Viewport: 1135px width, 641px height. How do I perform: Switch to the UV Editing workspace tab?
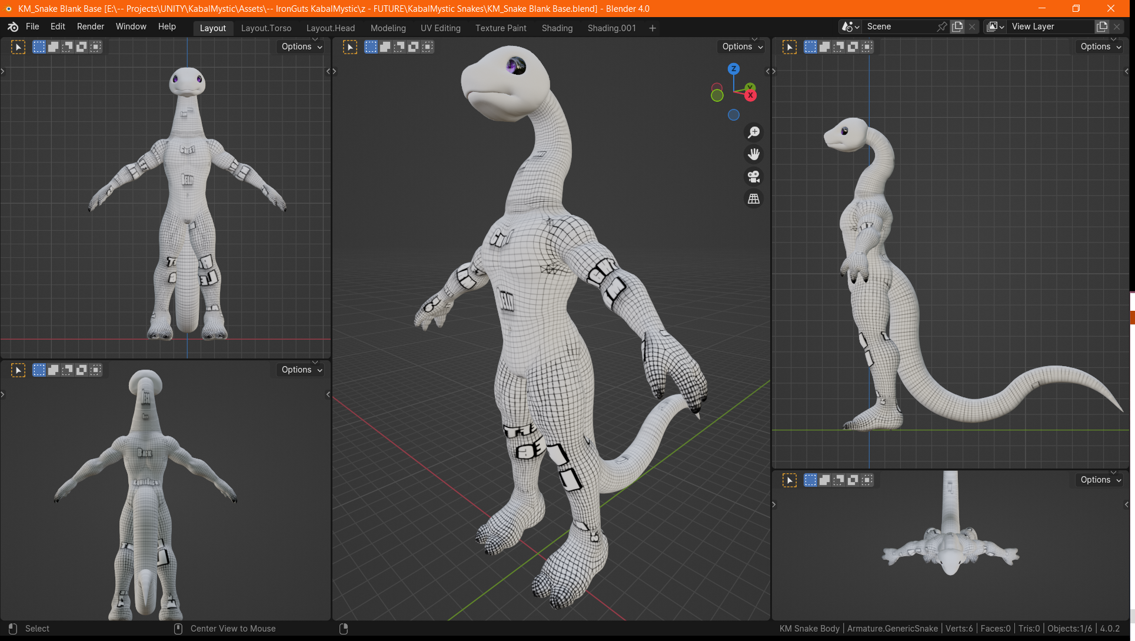440,28
